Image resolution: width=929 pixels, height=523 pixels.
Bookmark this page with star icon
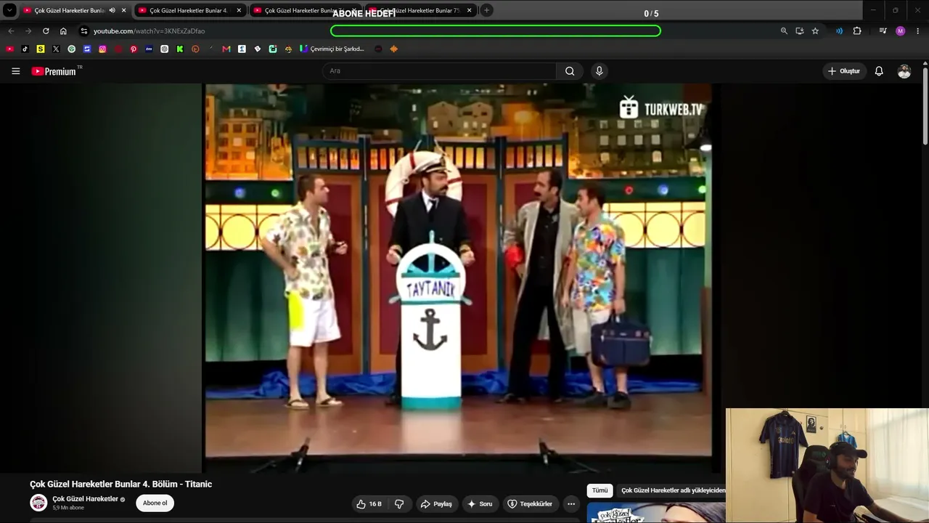click(815, 31)
